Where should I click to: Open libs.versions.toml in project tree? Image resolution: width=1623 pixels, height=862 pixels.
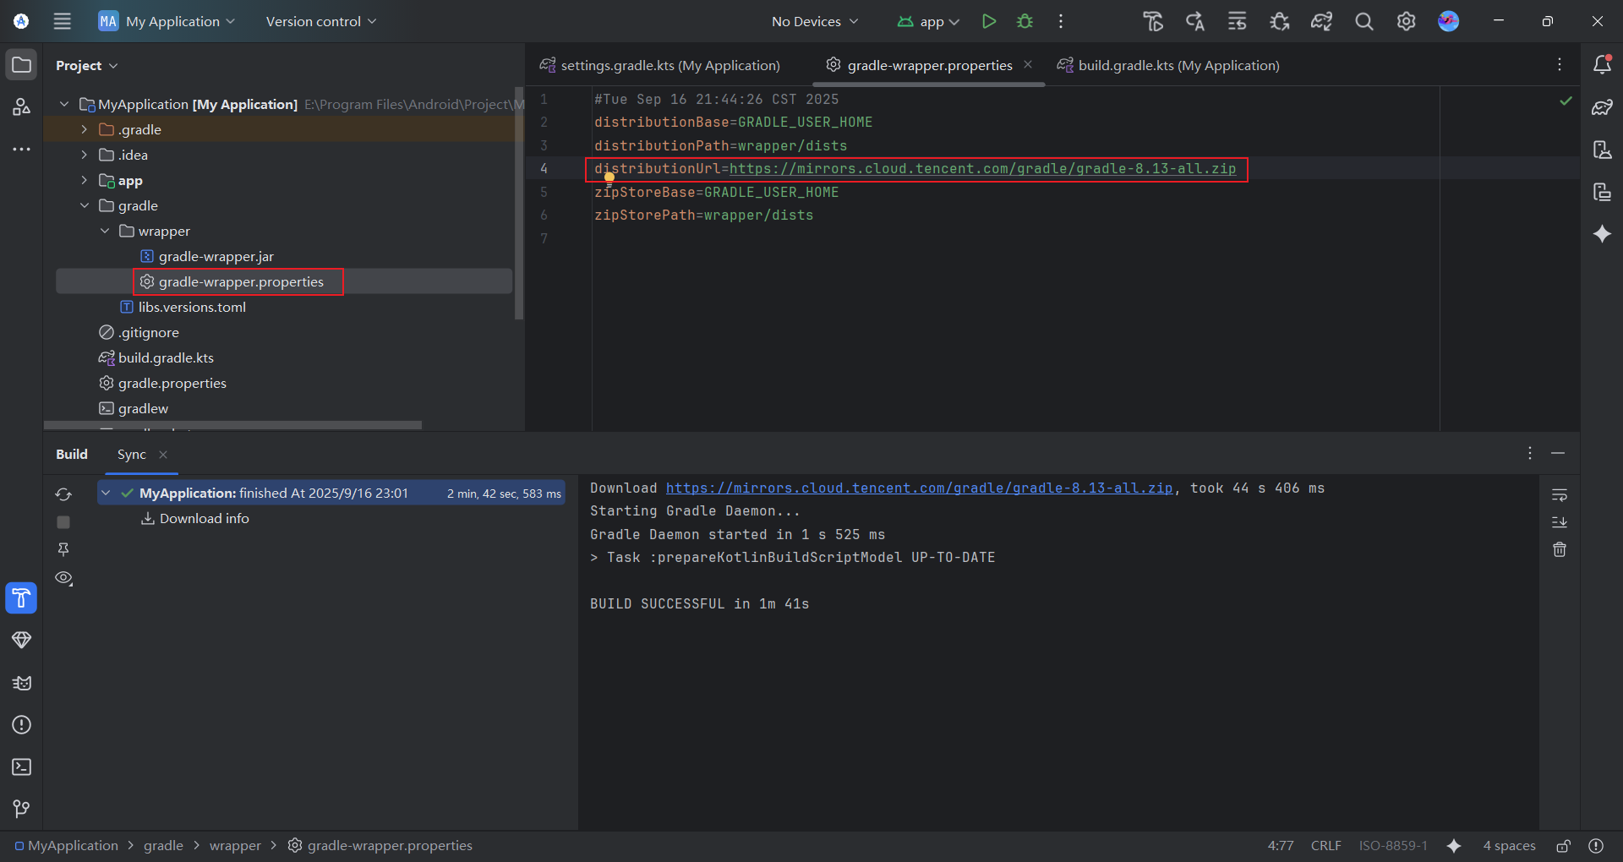tap(192, 307)
